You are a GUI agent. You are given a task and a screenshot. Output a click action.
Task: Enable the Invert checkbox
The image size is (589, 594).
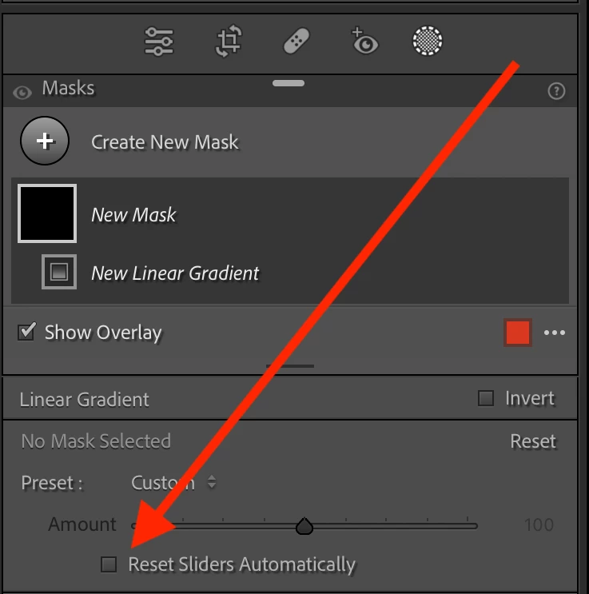(x=486, y=398)
